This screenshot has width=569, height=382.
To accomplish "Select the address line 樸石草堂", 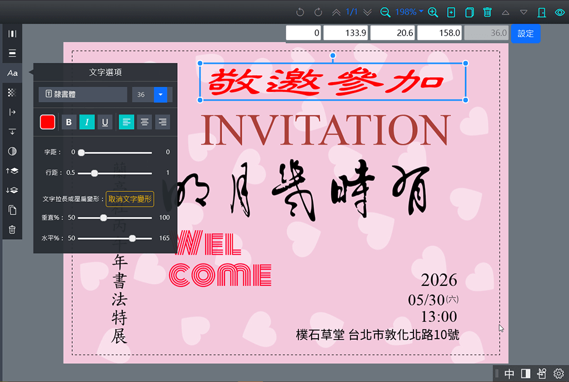I will coord(377,335).
